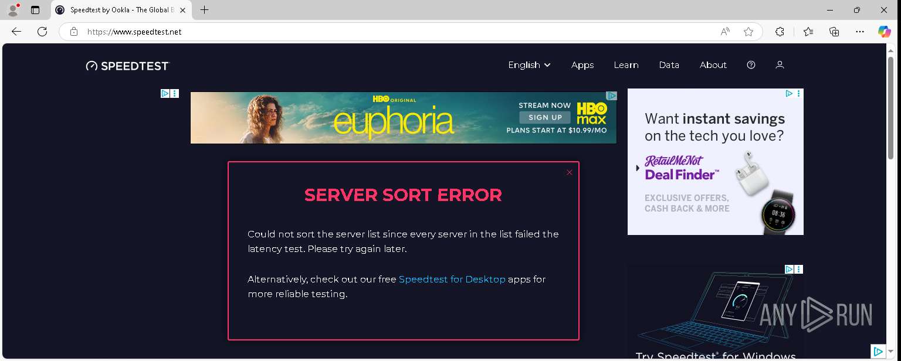Follow the Speedtest for Desktop link
This screenshot has height=361, width=901.
point(452,280)
